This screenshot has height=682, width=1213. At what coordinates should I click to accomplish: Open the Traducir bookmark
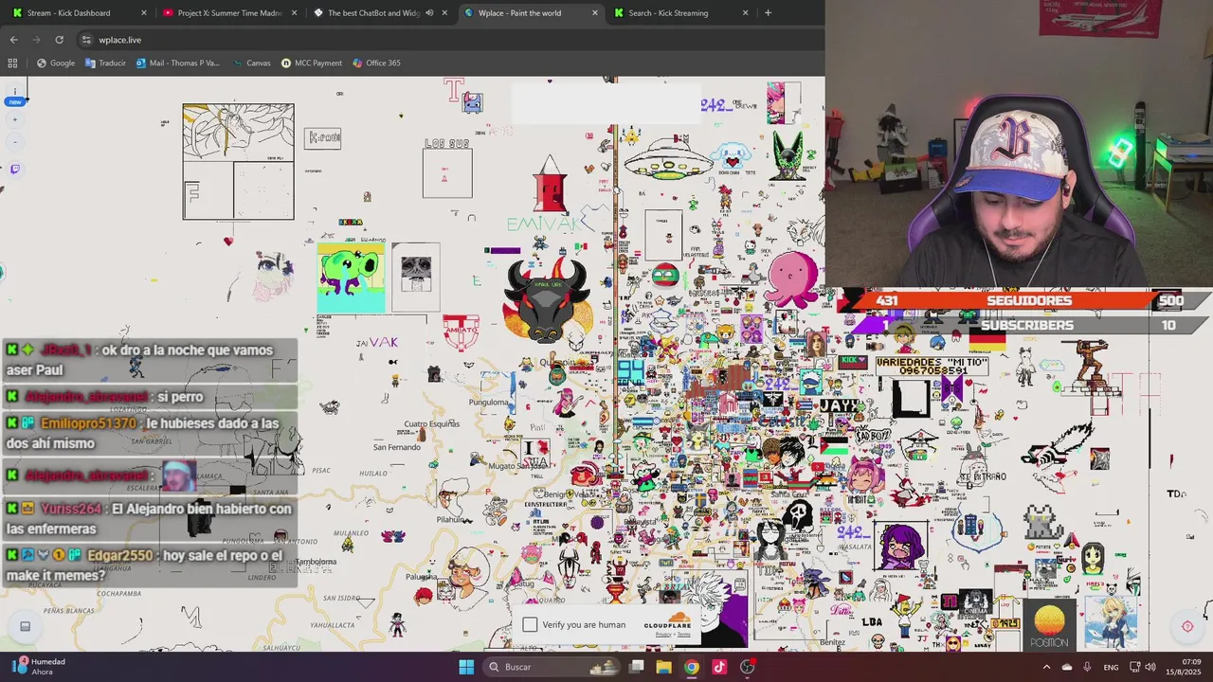point(105,63)
